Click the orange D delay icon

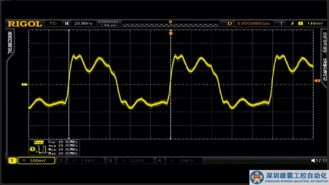[229, 23]
